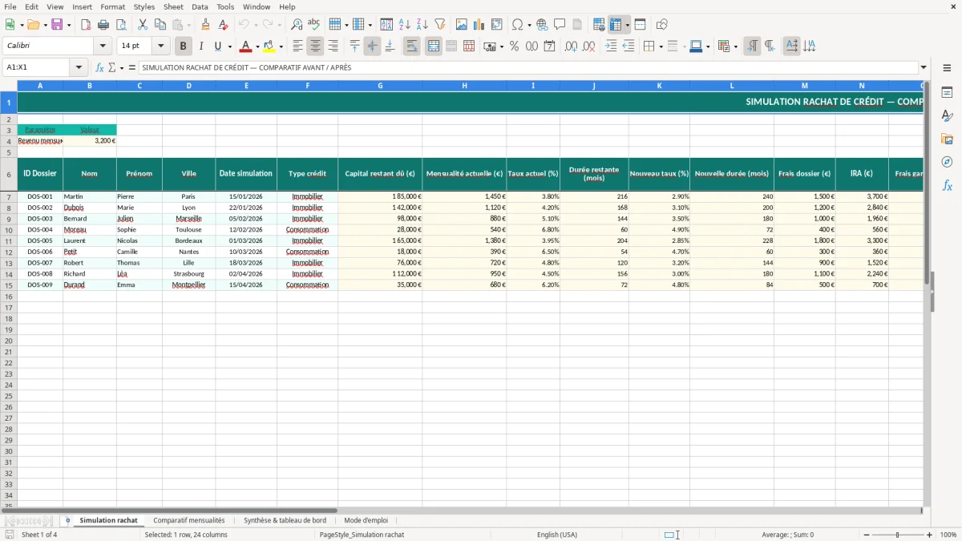The height and width of the screenshot is (541, 962).
Task: Expand the formula bar with arrow
Action: pos(924,67)
